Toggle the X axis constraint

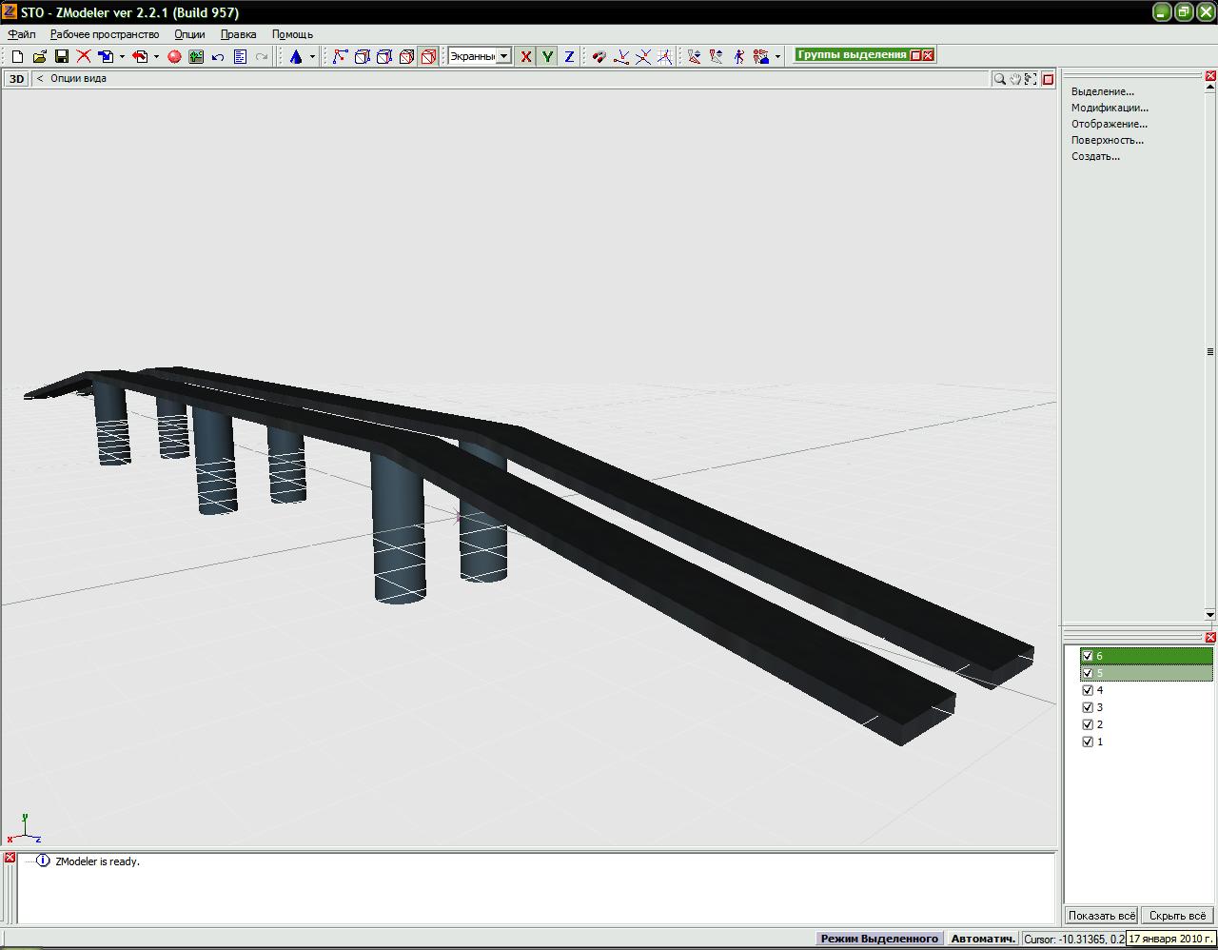tap(525, 57)
